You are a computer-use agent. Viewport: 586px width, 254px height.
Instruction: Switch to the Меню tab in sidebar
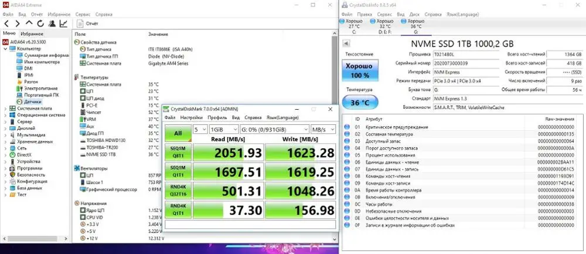pyautogui.click(x=9, y=33)
